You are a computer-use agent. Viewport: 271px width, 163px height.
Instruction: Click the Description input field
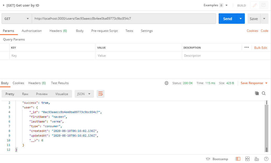point(226,56)
